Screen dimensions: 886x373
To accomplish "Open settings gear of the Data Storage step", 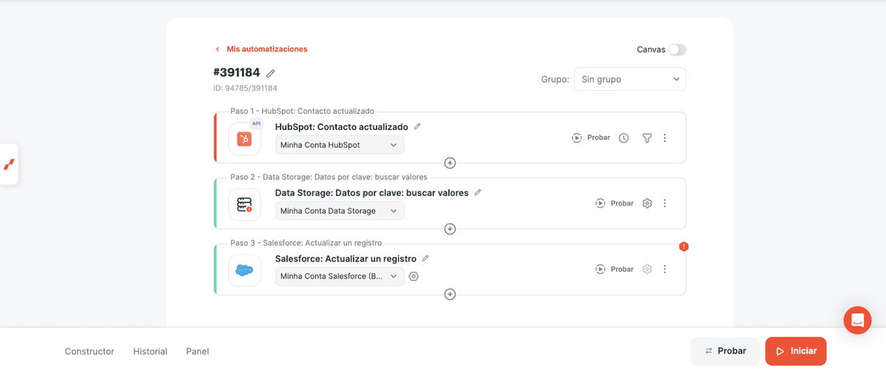I will pyautogui.click(x=647, y=203).
